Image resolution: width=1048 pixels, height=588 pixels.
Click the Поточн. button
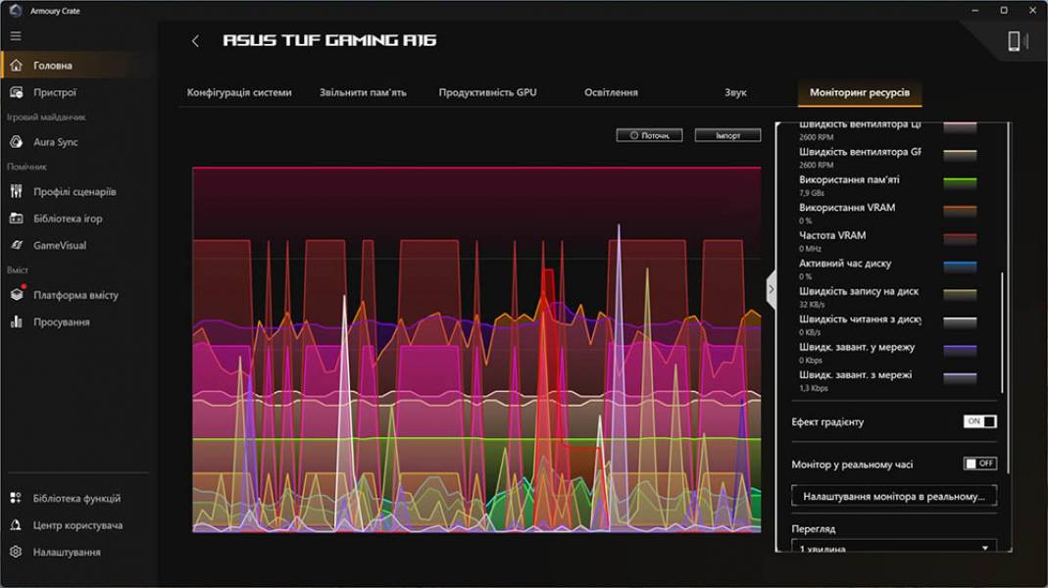pyautogui.click(x=649, y=135)
